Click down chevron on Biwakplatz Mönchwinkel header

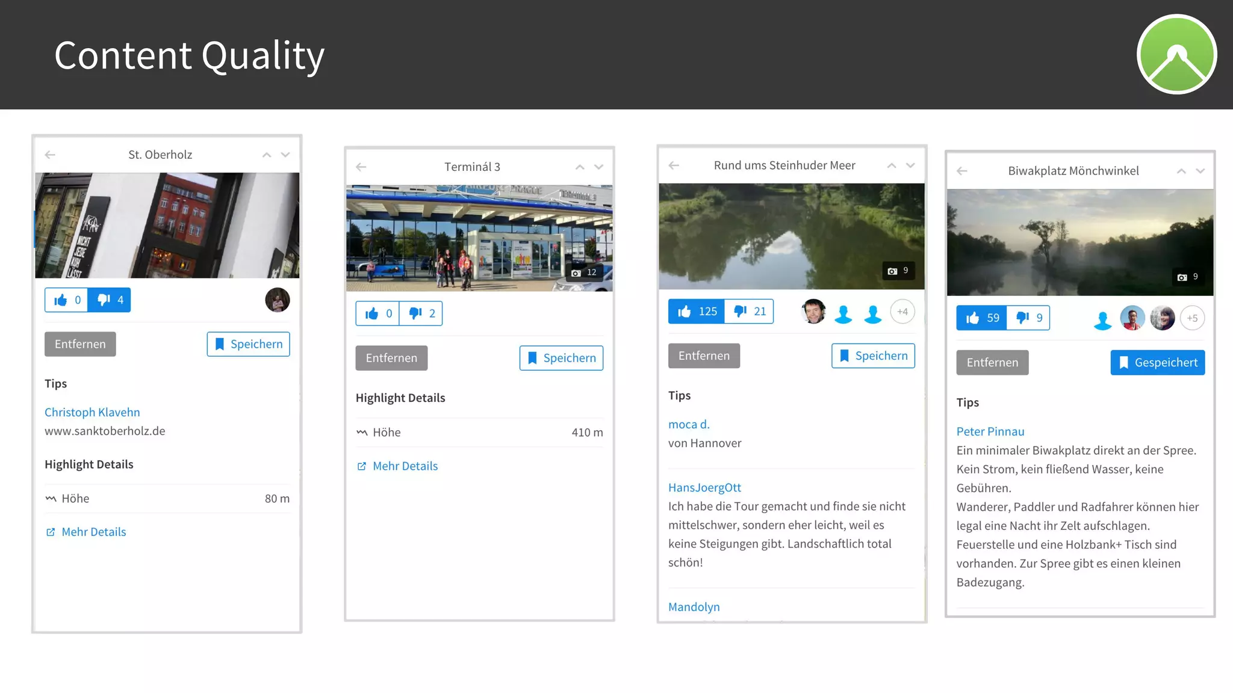(1200, 171)
